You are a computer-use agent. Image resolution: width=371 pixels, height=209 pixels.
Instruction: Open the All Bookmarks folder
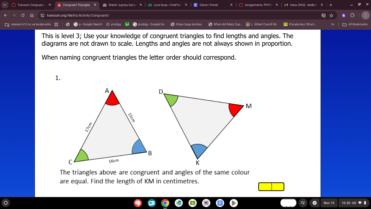[x=355, y=24]
